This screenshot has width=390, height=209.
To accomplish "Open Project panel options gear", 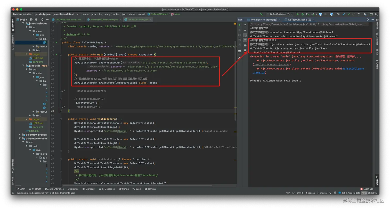I will tap(42, 20).
